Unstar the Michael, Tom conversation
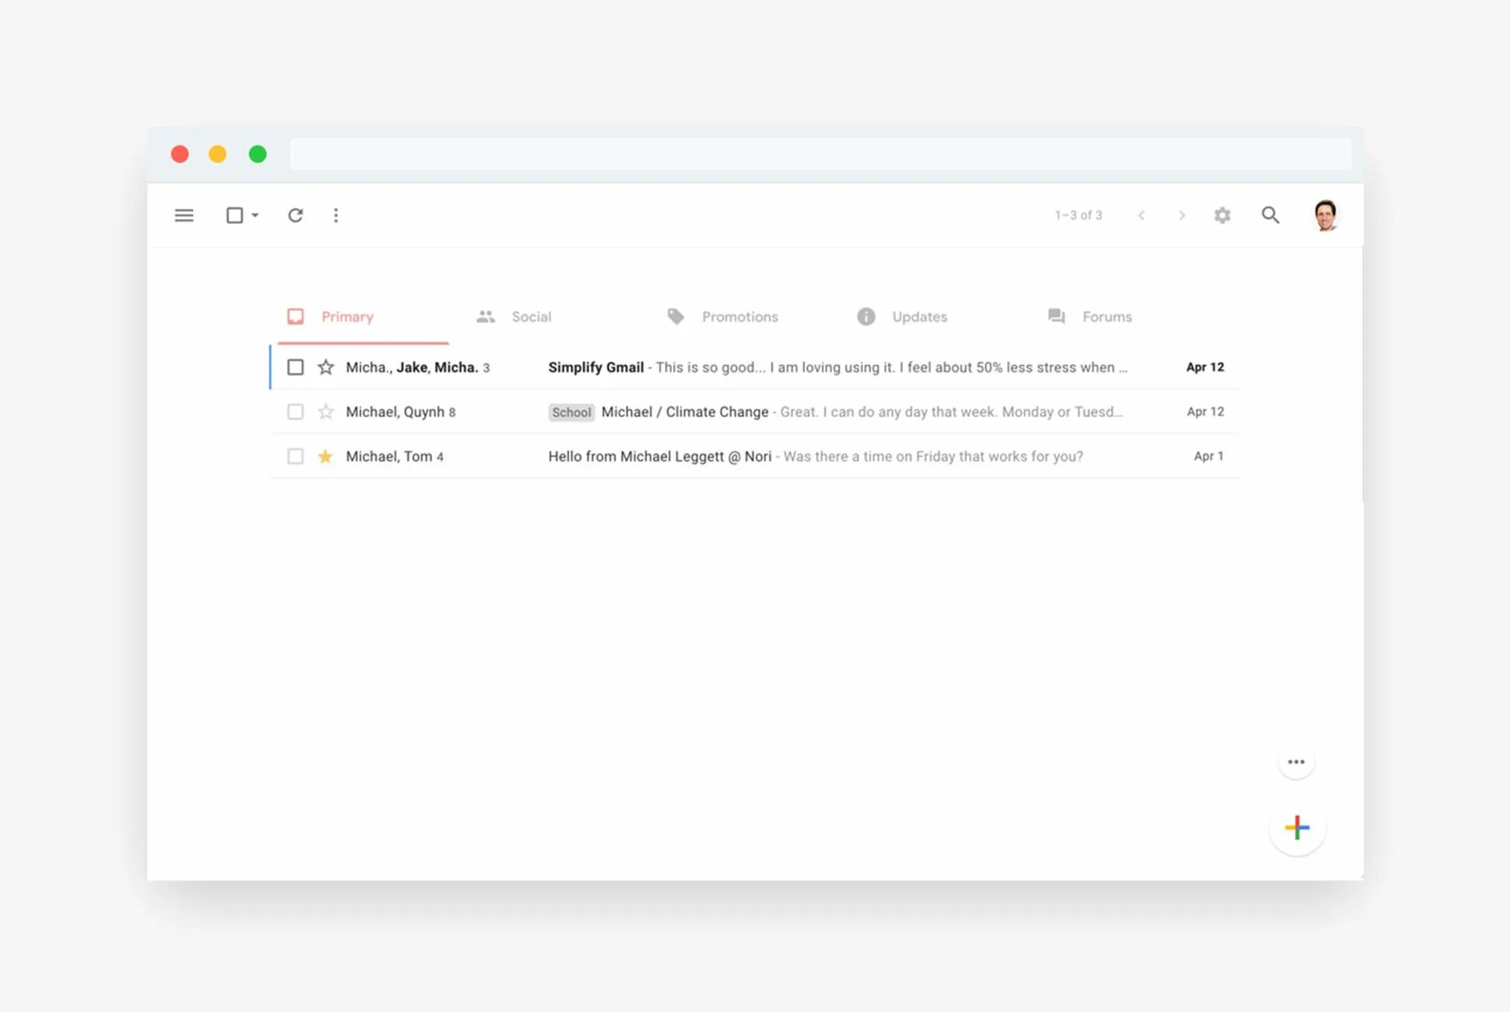 325,456
